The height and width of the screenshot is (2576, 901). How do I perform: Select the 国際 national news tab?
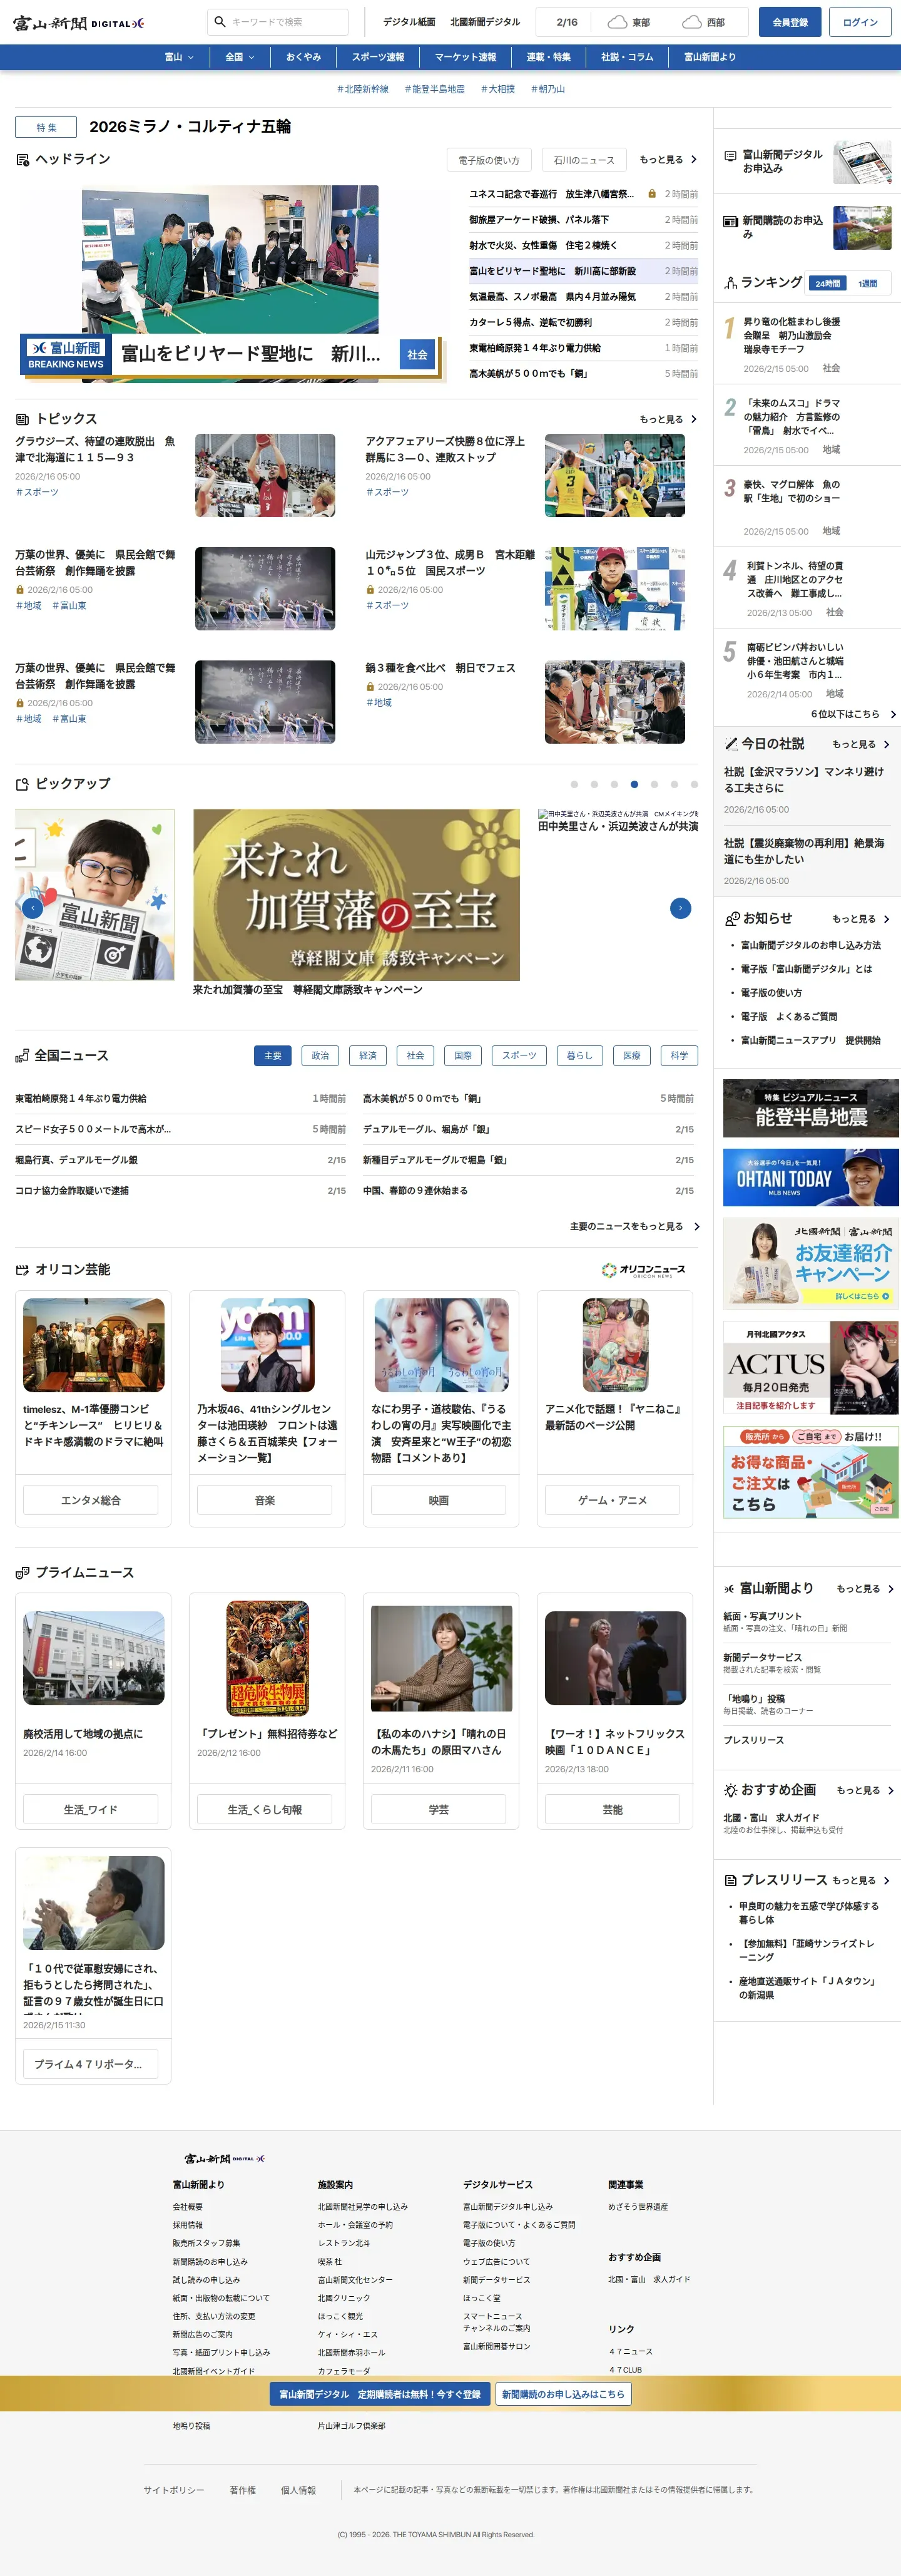pos(463,1056)
